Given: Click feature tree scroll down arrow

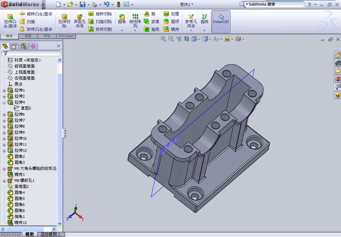Looking at the screenshot, I should click(x=60, y=223).
